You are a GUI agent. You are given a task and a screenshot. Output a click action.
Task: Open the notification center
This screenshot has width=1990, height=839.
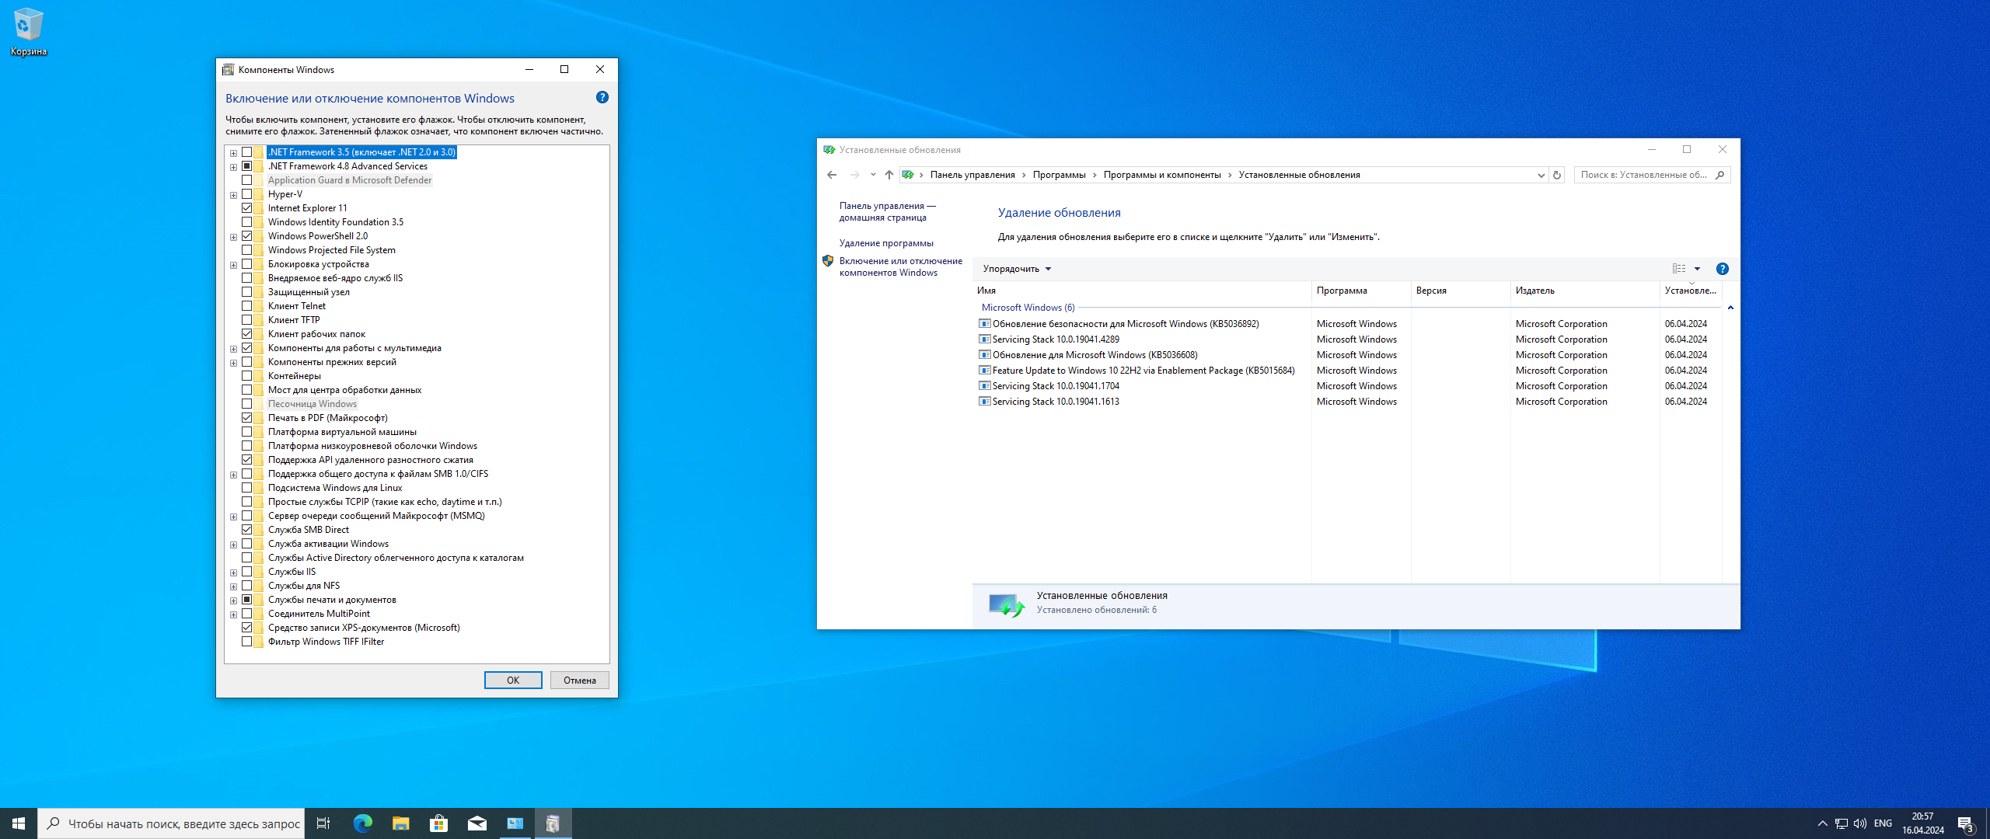[x=1966, y=823]
